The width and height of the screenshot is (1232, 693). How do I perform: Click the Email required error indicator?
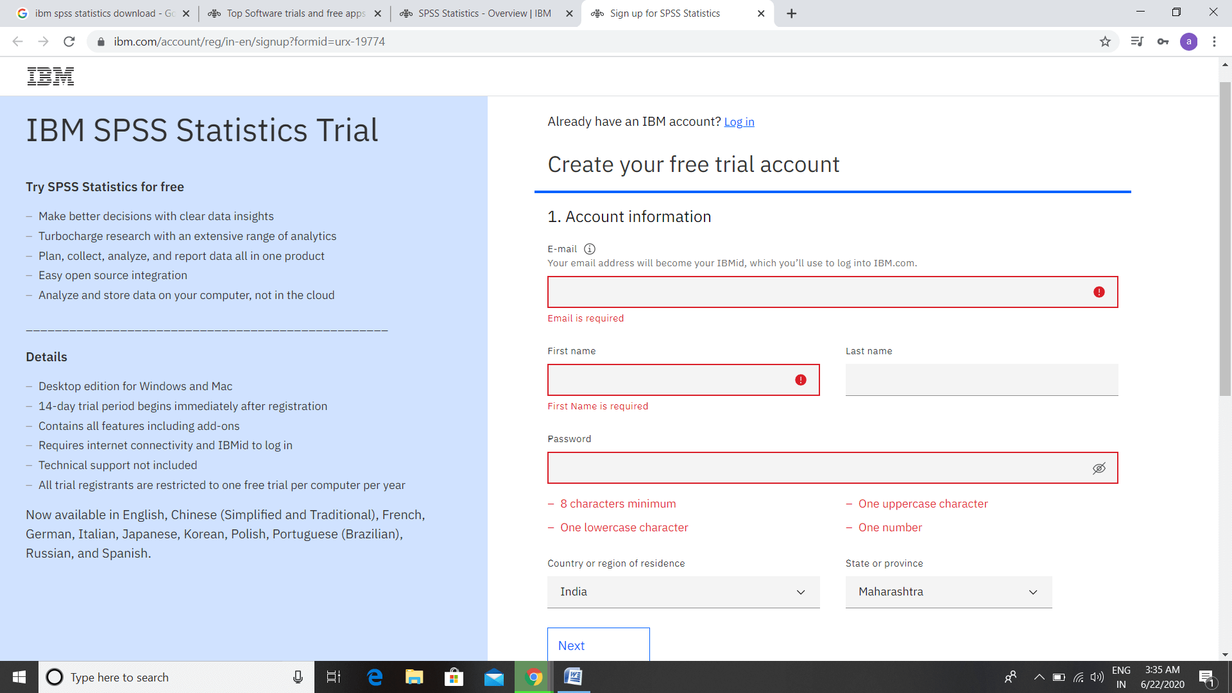click(x=1099, y=292)
